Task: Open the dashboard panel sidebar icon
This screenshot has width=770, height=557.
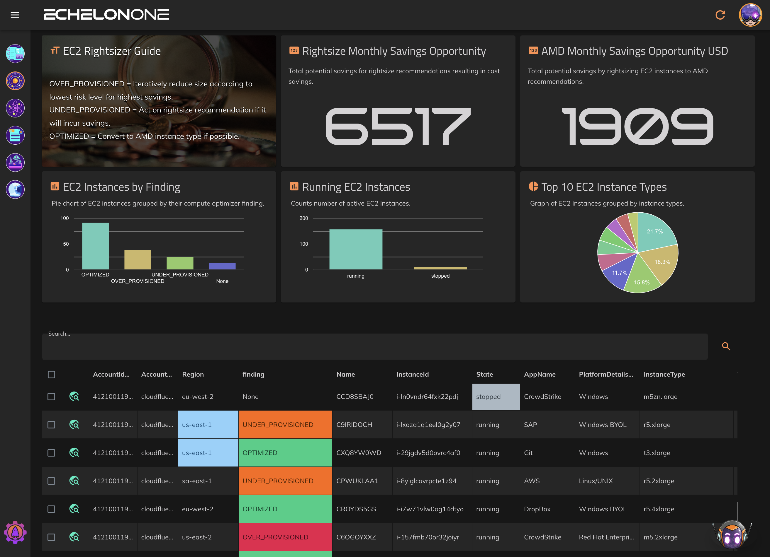Action: pos(15,54)
